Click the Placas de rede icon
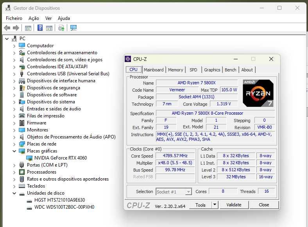This screenshot has width=308, height=227. click(22, 144)
